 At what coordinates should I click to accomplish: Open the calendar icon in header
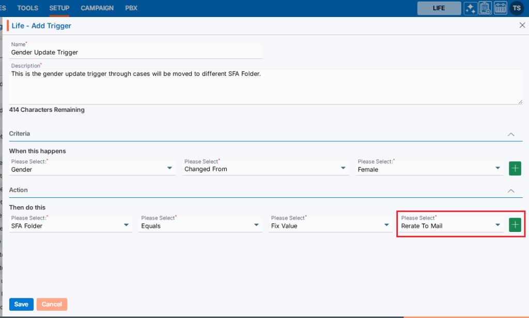point(500,8)
